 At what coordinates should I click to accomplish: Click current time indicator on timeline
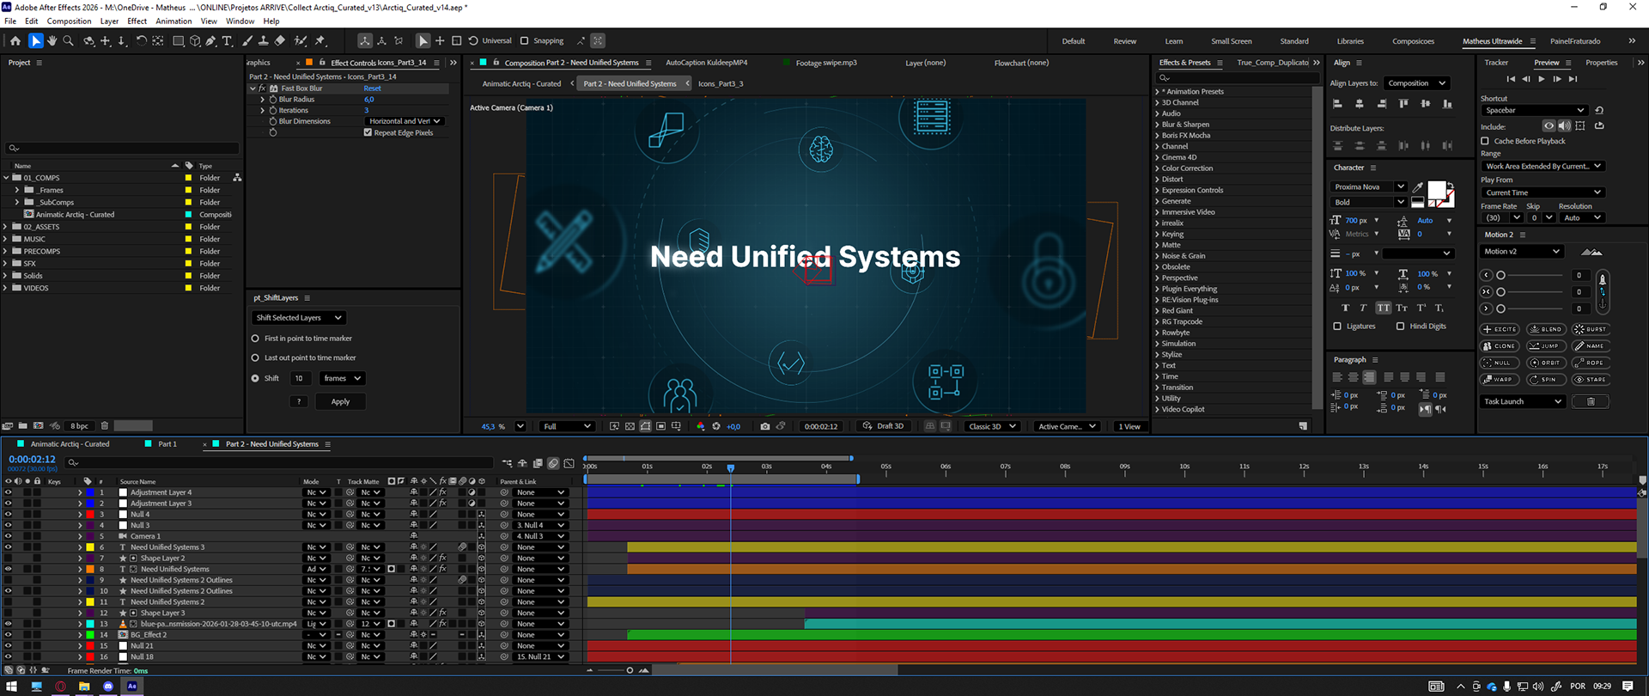tap(731, 468)
